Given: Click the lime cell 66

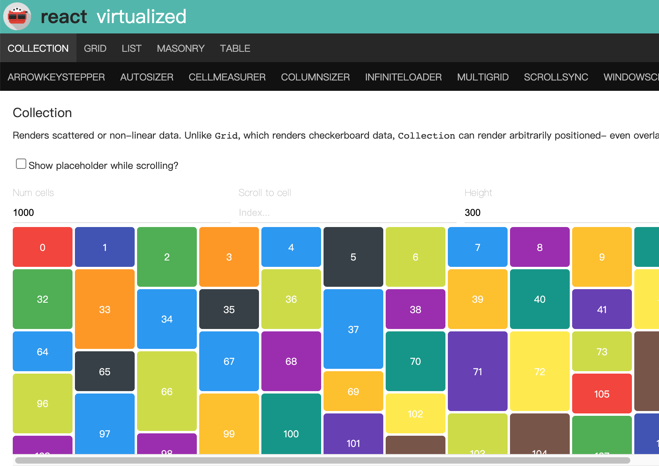Looking at the screenshot, I should pyautogui.click(x=167, y=391).
